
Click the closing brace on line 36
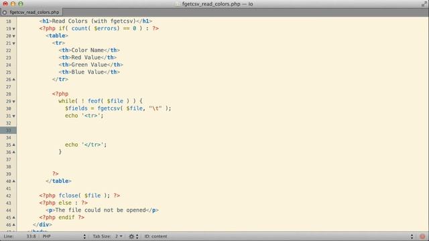point(60,152)
